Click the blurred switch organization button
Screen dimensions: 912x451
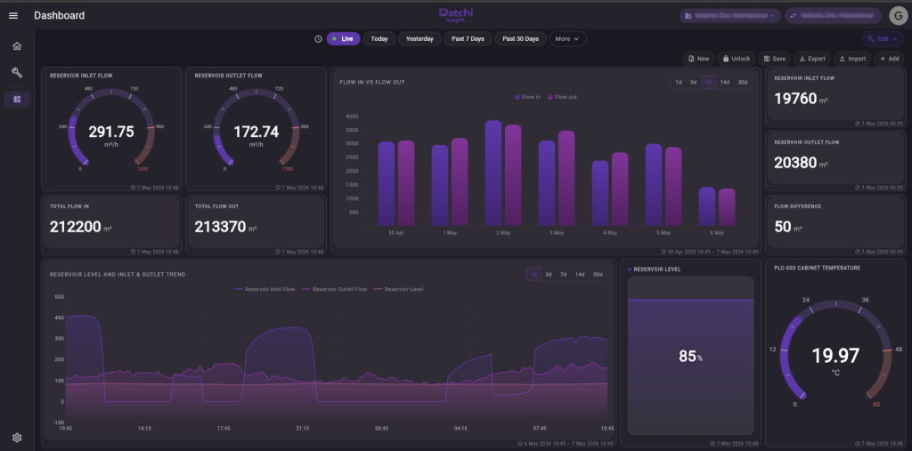833,16
